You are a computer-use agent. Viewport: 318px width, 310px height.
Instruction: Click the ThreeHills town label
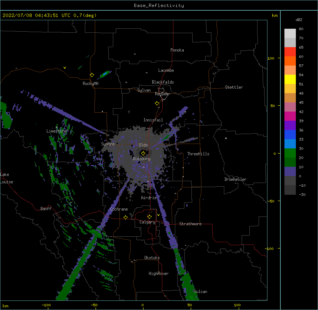click(198, 154)
